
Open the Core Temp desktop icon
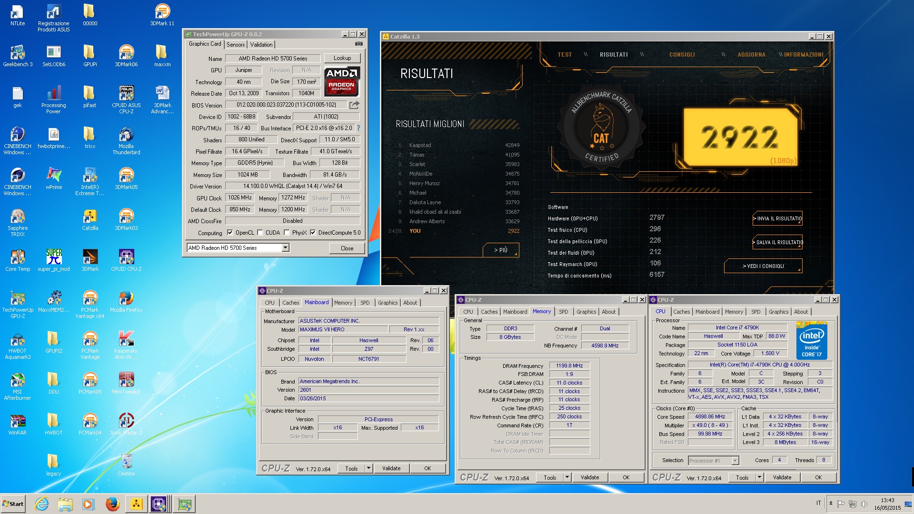click(18, 260)
